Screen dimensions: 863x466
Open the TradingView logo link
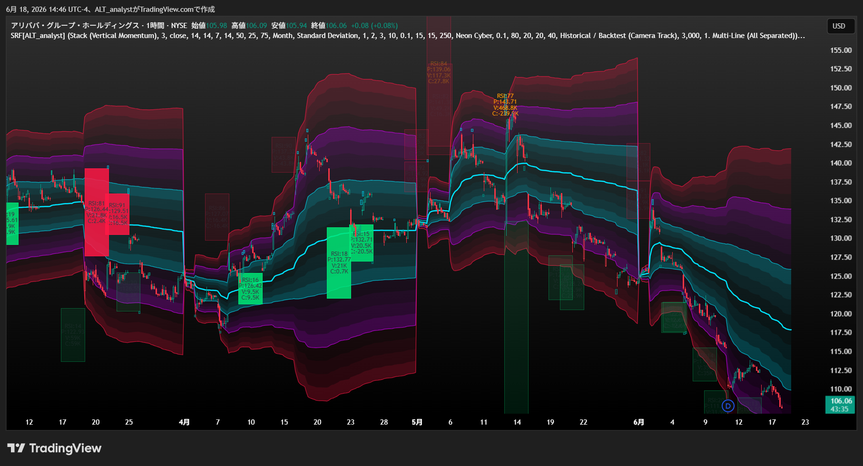(54, 448)
